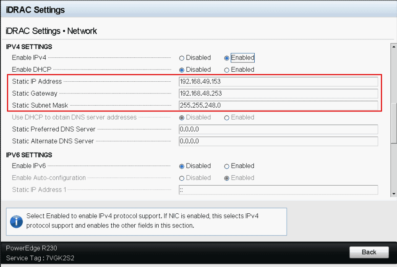Select Static Alternate DNS Server field
This screenshot has height=267, width=397.
pos(278,141)
